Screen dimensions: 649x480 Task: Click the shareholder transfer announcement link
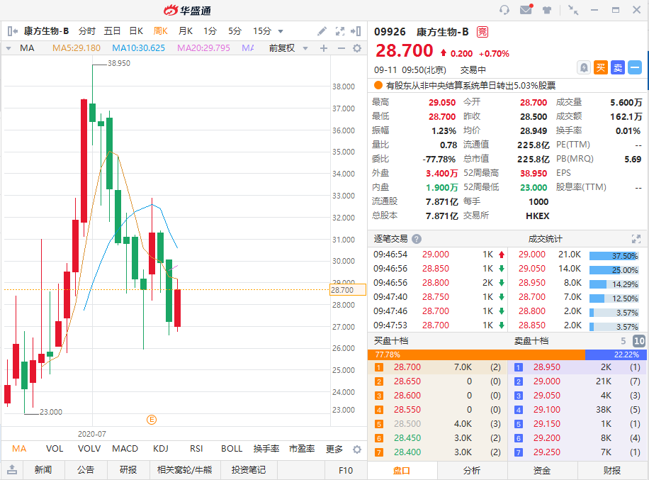[471, 85]
